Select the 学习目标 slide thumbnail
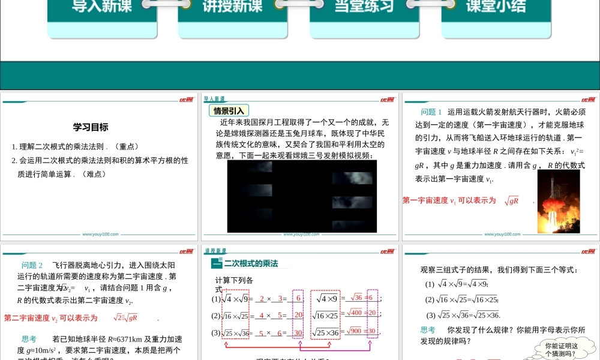The image size is (600, 360). click(x=99, y=166)
